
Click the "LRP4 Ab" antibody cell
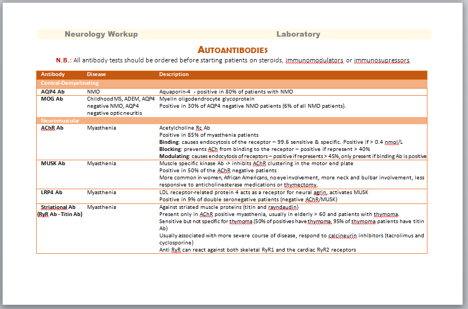click(52, 193)
